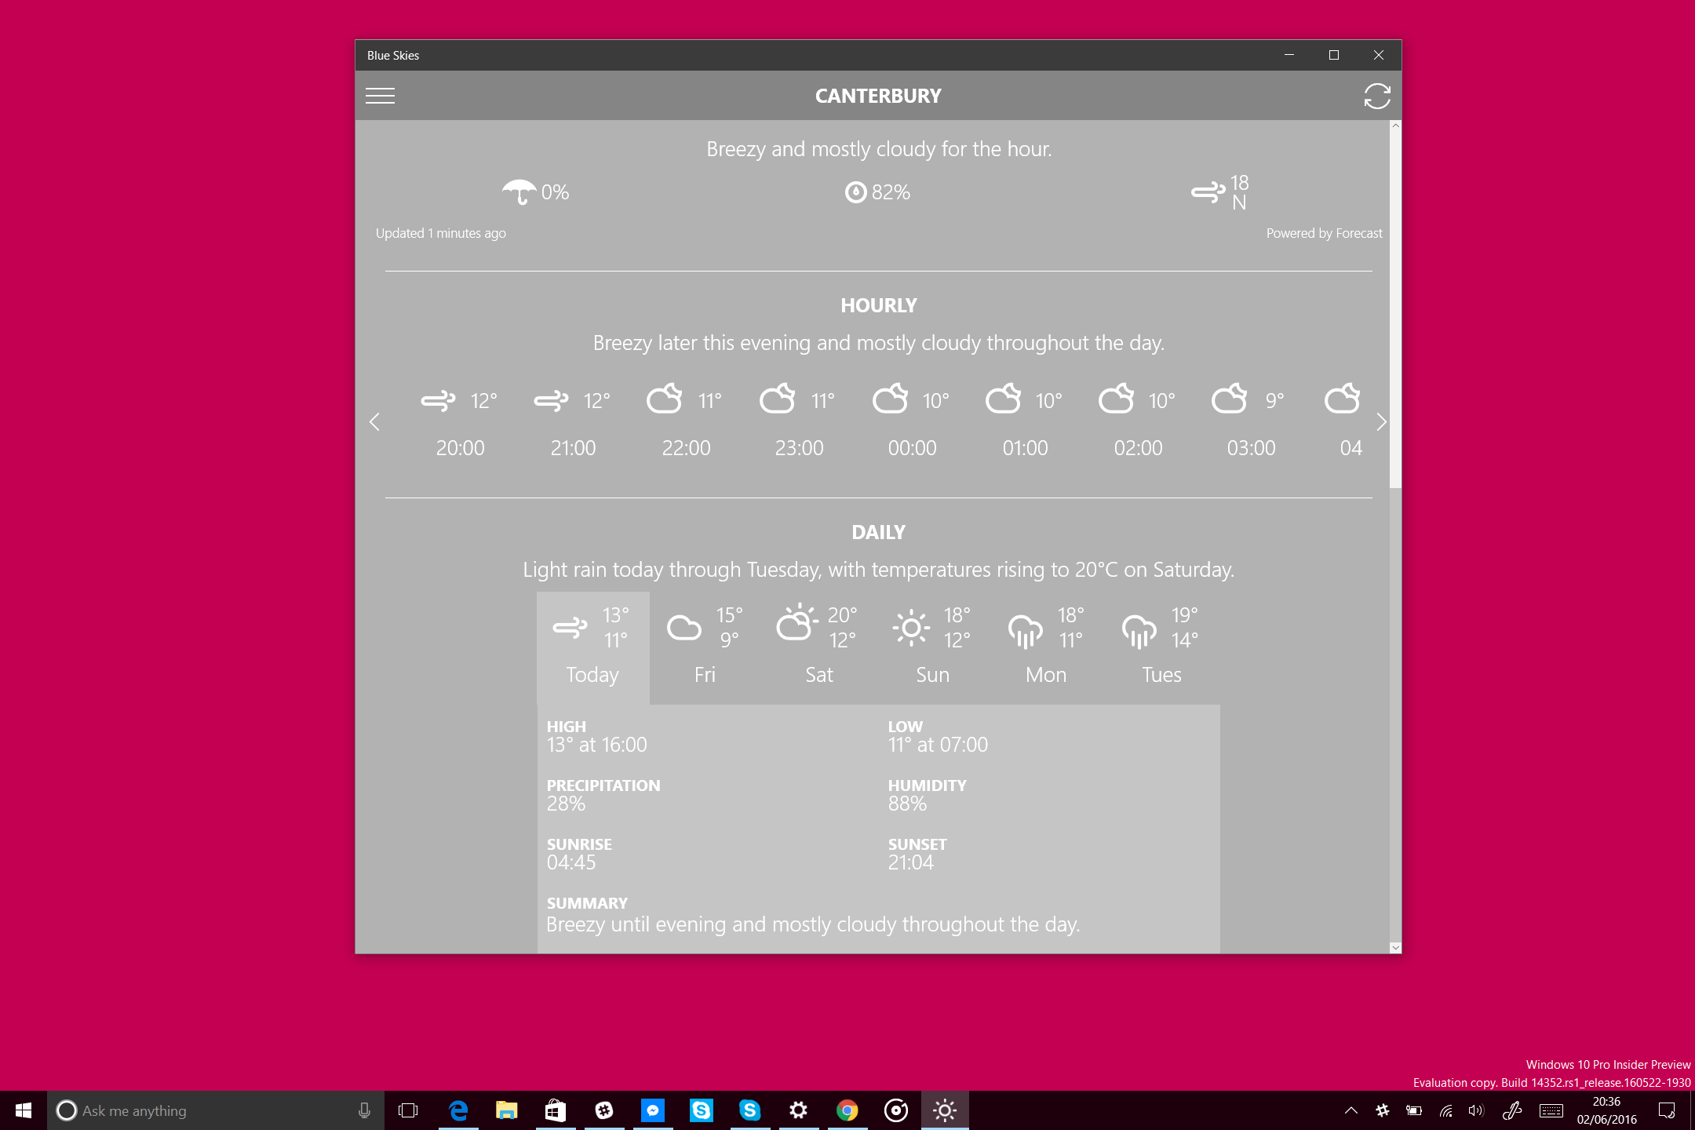
Task: Click the vertical scrollbar thumb
Action: point(1395,309)
